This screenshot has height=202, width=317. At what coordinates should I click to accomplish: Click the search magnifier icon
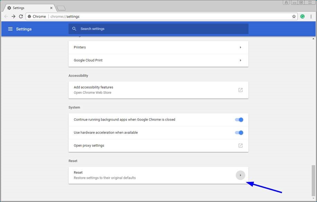(x=74, y=29)
